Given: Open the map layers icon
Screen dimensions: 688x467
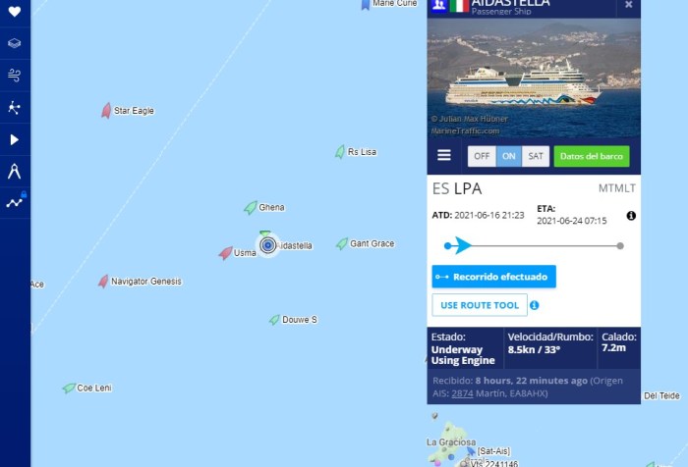Looking at the screenshot, I should tap(15, 43).
